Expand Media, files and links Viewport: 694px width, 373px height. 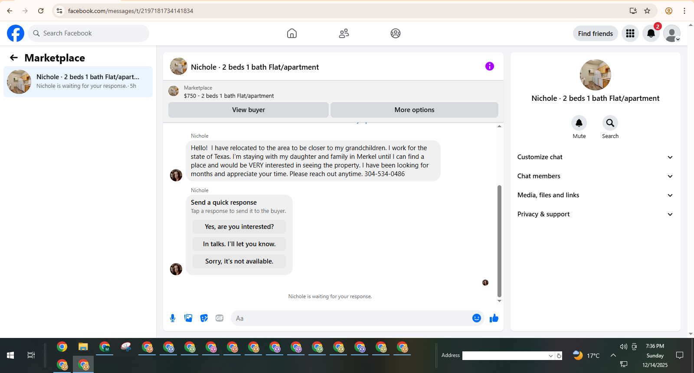595,195
